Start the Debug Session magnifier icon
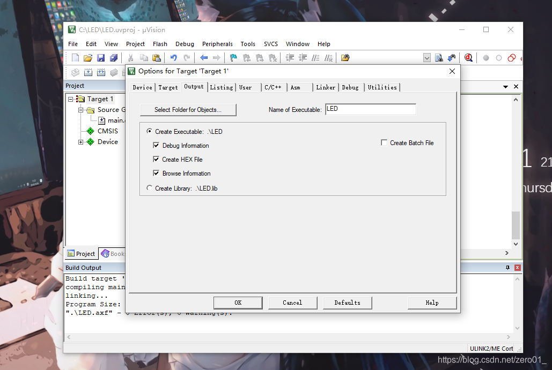 (x=468, y=58)
